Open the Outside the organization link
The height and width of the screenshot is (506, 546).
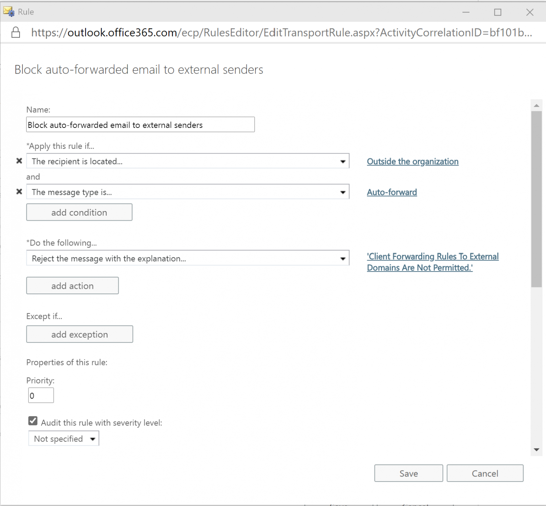(412, 161)
